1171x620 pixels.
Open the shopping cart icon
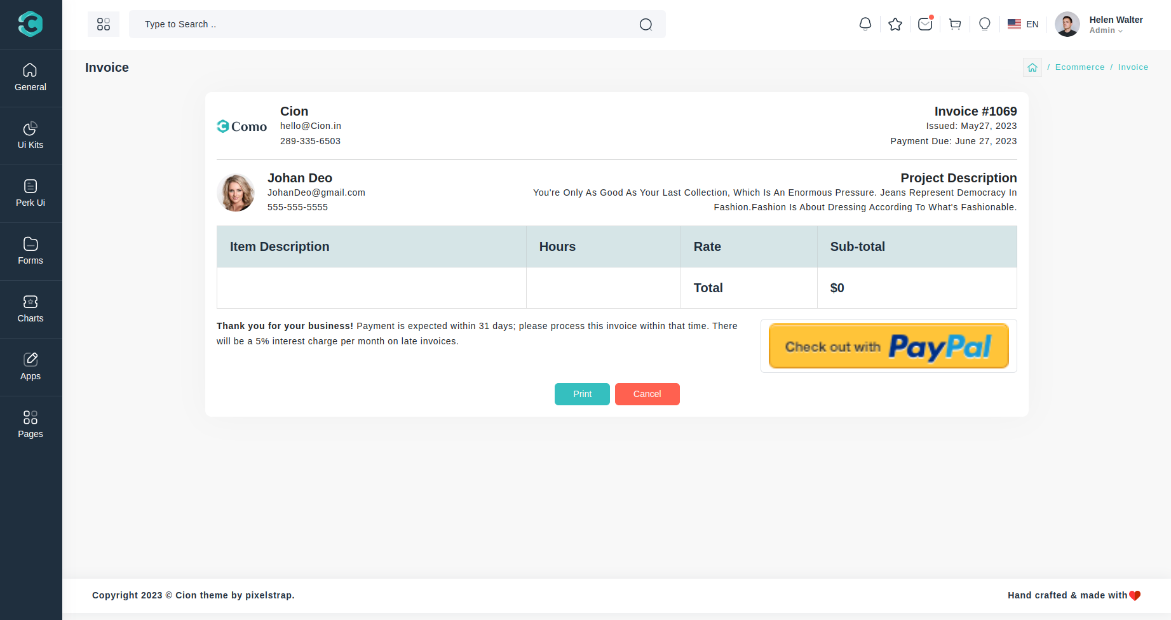click(955, 24)
